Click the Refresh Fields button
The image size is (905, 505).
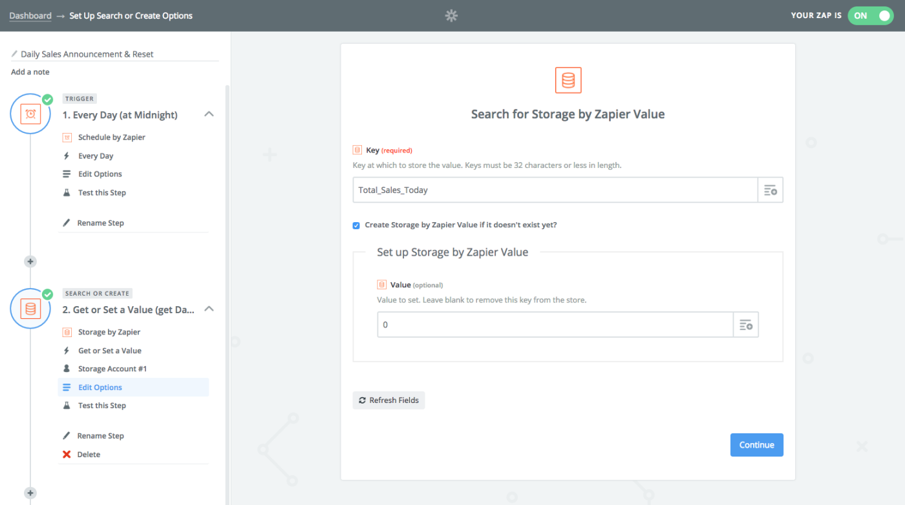[x=389, y=400]
